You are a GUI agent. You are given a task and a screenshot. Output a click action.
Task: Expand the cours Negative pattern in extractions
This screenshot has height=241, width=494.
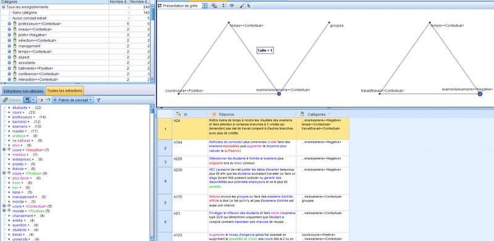4,150
